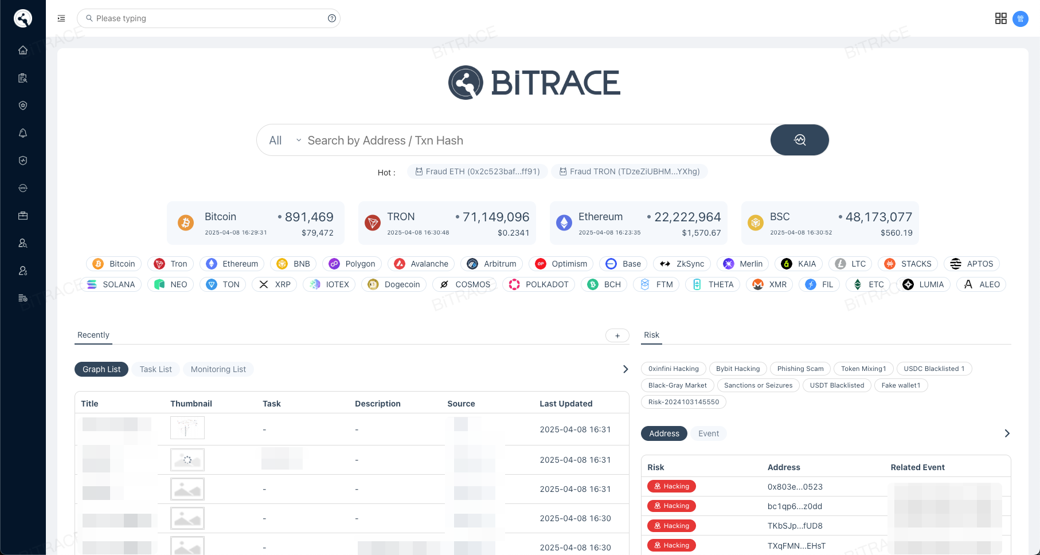
Task: Select the BNB chain chip
Action: [x=293, y=264]
